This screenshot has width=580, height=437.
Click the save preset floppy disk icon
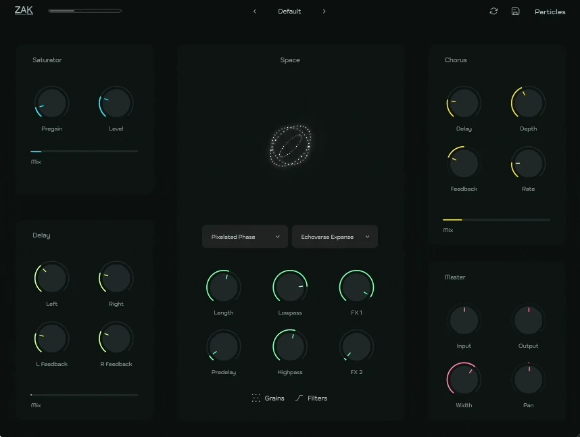[515, 11]
